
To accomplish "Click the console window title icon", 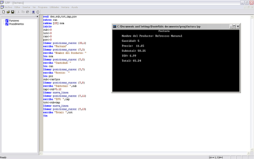I will point(115,27).
